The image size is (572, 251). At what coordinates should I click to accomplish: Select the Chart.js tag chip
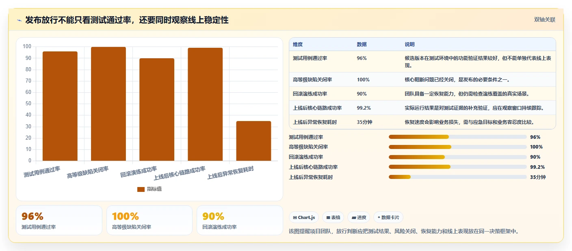(x=304, y=217)
